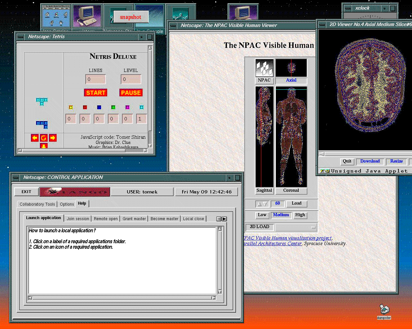The width and height of the screenshot is (412, 329).
Task: Open Remote open help tab
Action: point(106,219)
